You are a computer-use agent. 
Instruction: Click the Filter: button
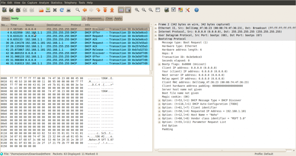6,18
